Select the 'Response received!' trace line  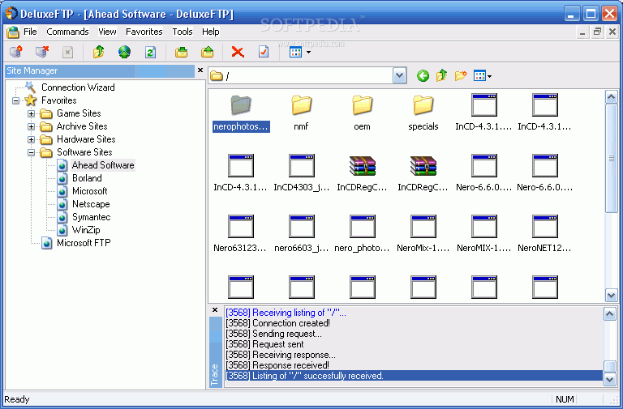click(x=277, y=365)
